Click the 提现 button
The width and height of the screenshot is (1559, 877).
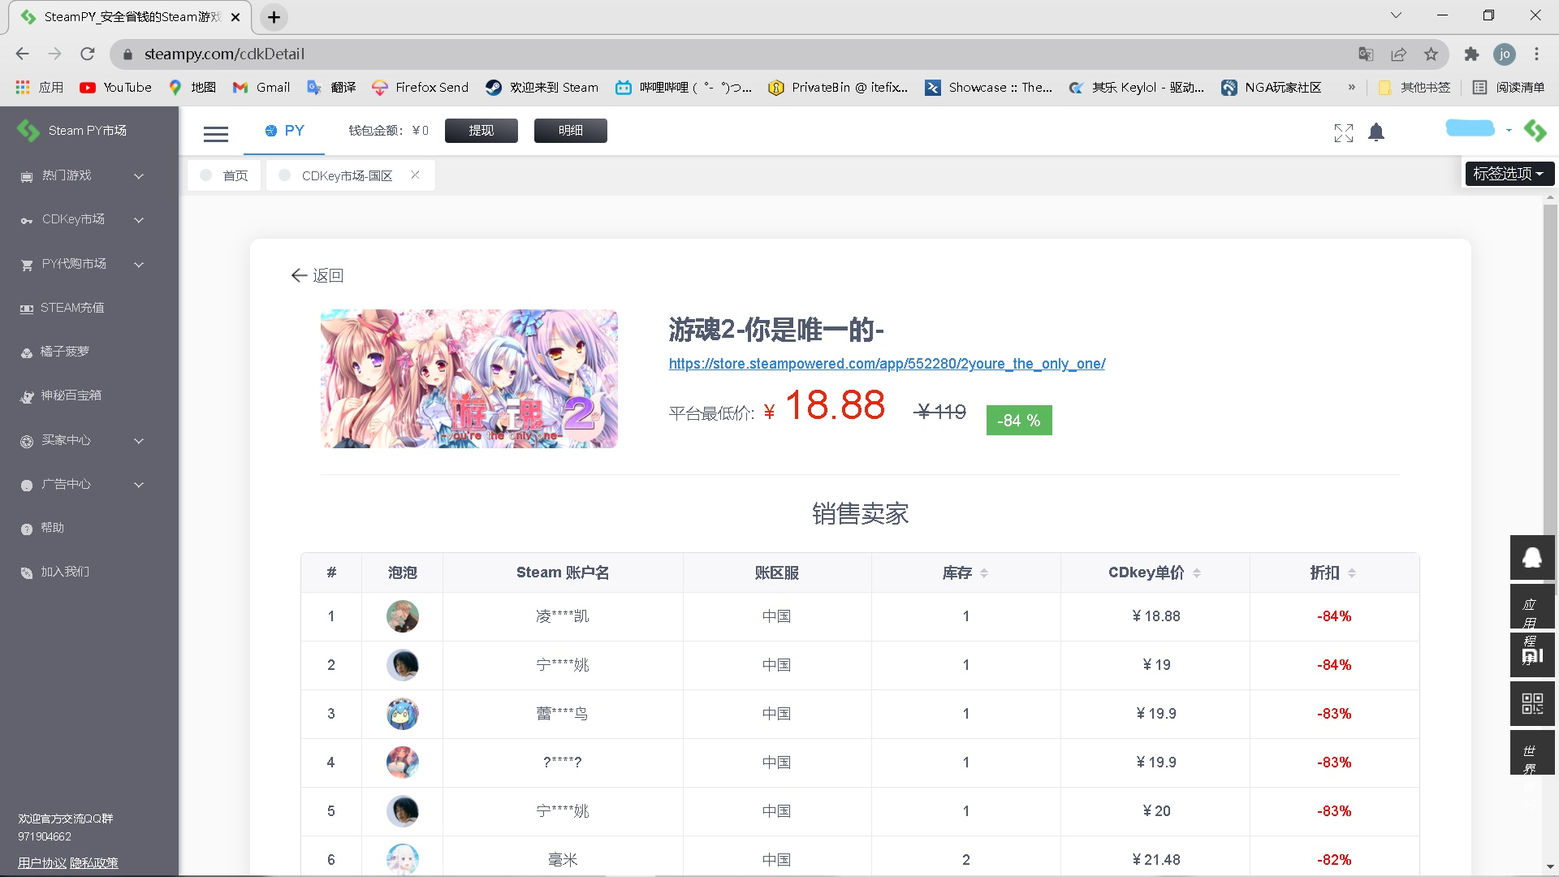[x=481, y=131]
